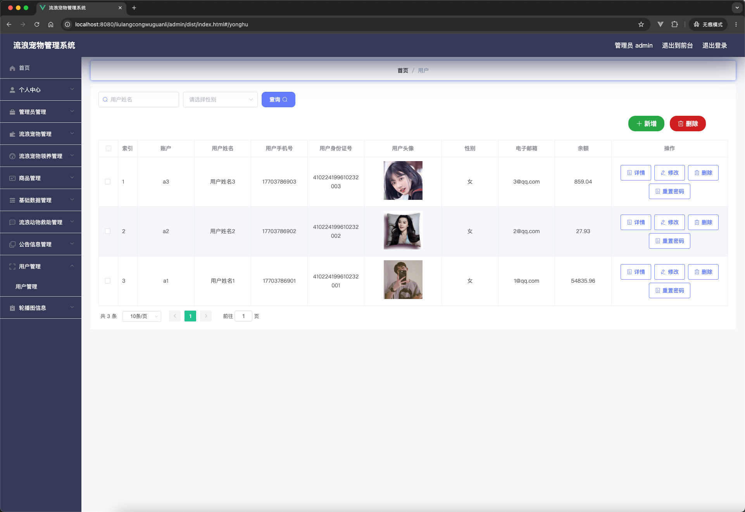The height and width of the screenshot is (512, 745).
Task: Open the Vue devtools extension icon
Action: [x=660, y=24]
